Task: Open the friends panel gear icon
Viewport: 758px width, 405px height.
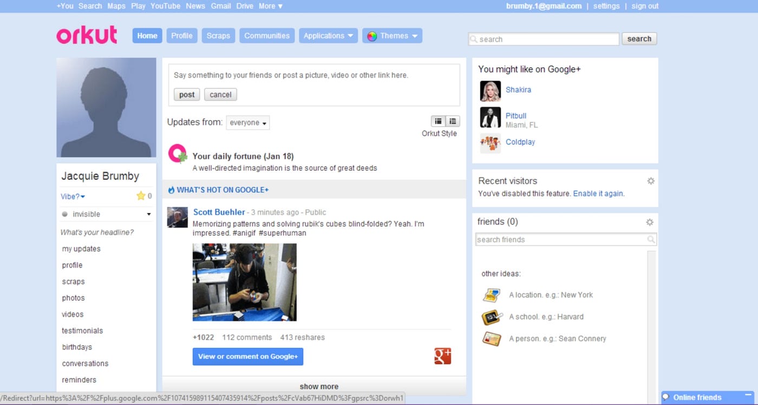Action: click(649, 222)
